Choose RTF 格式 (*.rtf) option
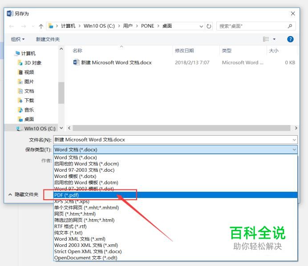 point(175,226)
